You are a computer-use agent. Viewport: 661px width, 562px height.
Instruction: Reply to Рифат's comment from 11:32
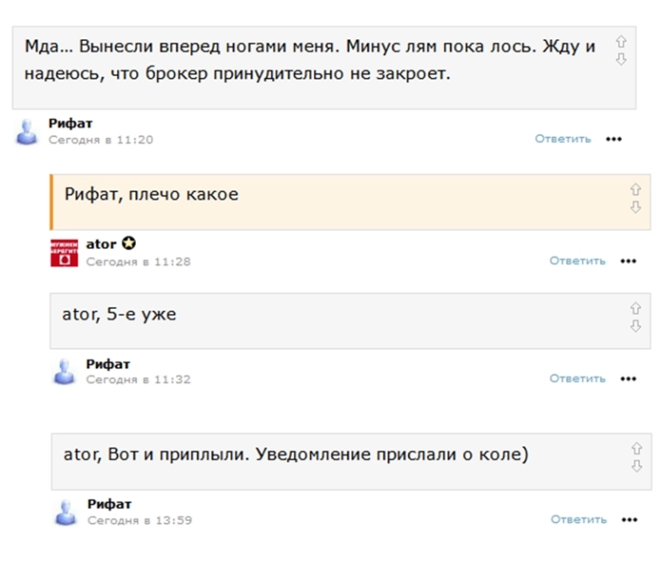click(x=576, y=379)
